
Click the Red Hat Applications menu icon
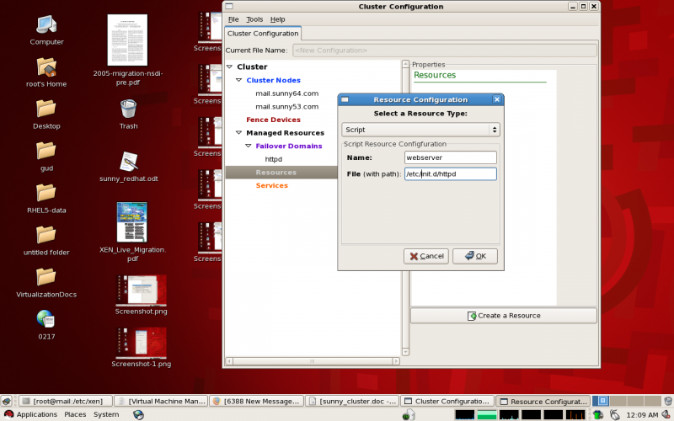coord(8,414)
